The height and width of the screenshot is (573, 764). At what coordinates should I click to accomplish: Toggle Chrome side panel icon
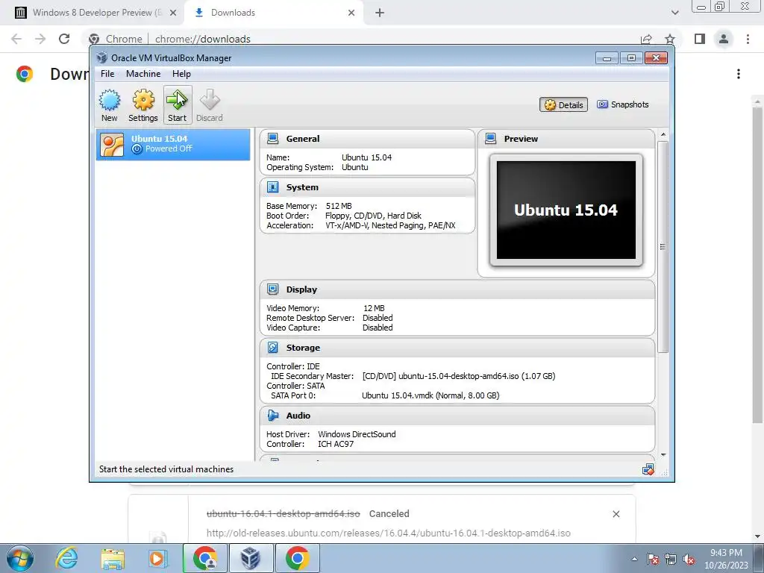pyautogui.click(x=700, y=39)
